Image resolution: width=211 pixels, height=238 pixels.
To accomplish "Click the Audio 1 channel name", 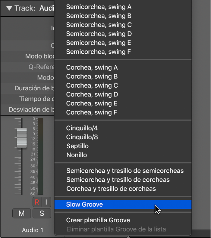I will click(33, 230).
